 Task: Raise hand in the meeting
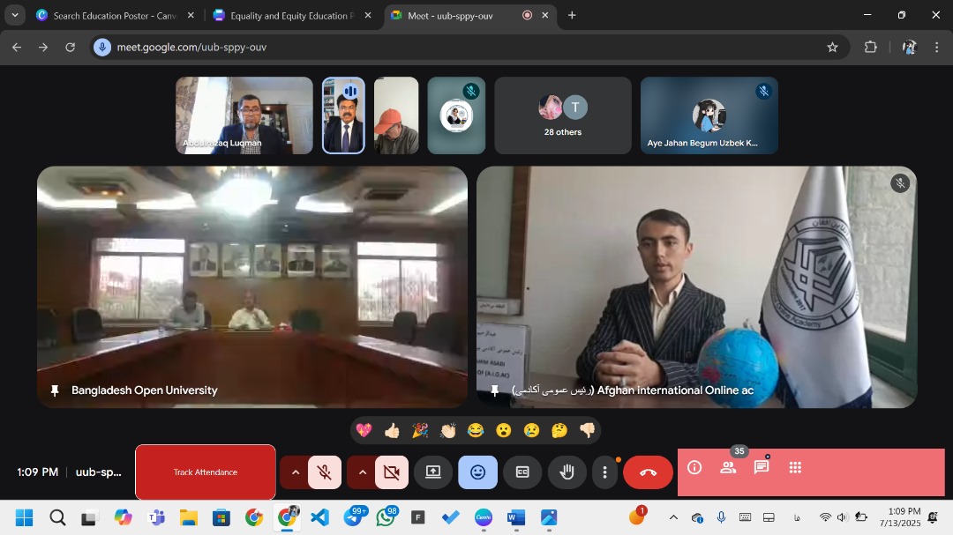pyautogui.click(x=567, y=472)
